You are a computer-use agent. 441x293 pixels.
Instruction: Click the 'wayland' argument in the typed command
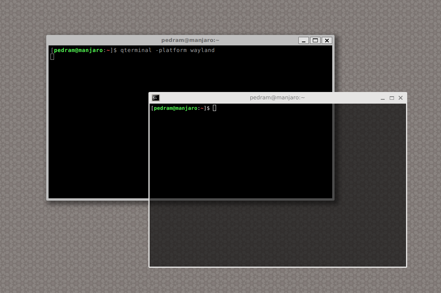202,50
